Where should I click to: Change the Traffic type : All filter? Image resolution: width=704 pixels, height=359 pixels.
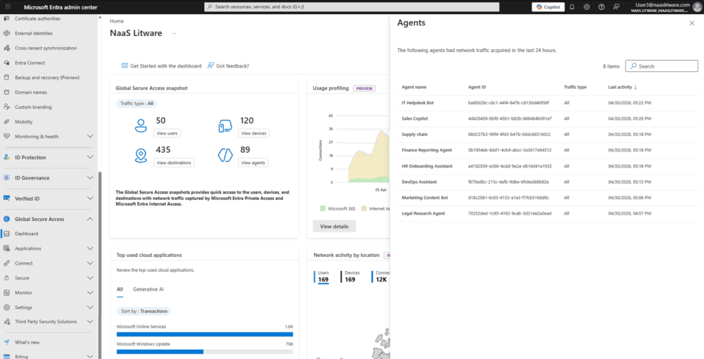[x=136, y=103]
